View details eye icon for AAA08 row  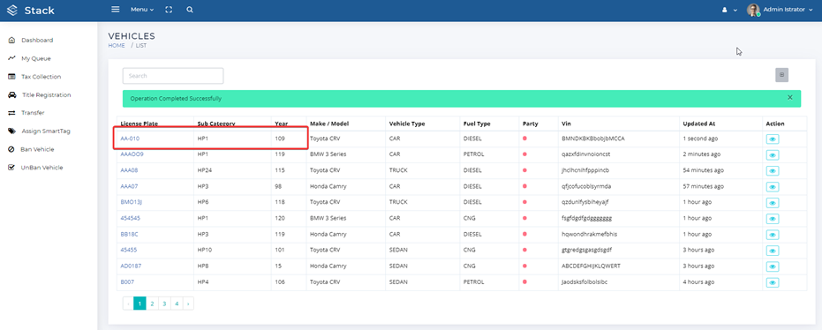pos(773,171)
